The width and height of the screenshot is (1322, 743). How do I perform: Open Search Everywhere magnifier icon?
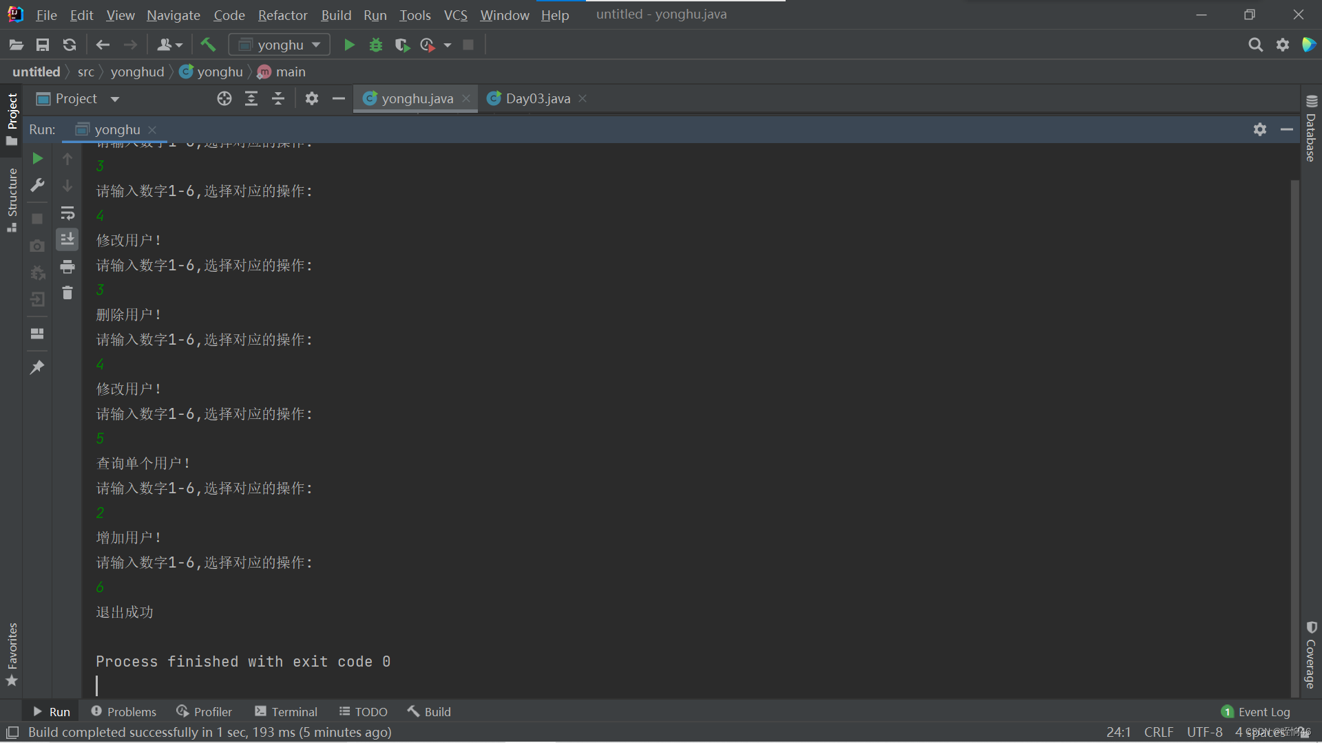click(1255, 45)
